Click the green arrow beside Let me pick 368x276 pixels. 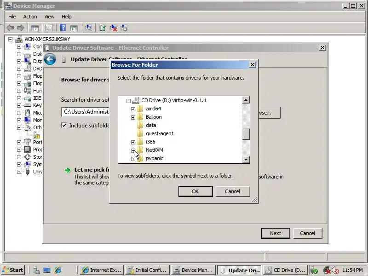[x=68, y=170]
